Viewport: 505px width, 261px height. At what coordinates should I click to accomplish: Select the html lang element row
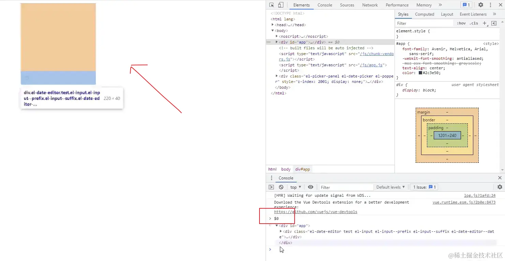click(283, 19)
